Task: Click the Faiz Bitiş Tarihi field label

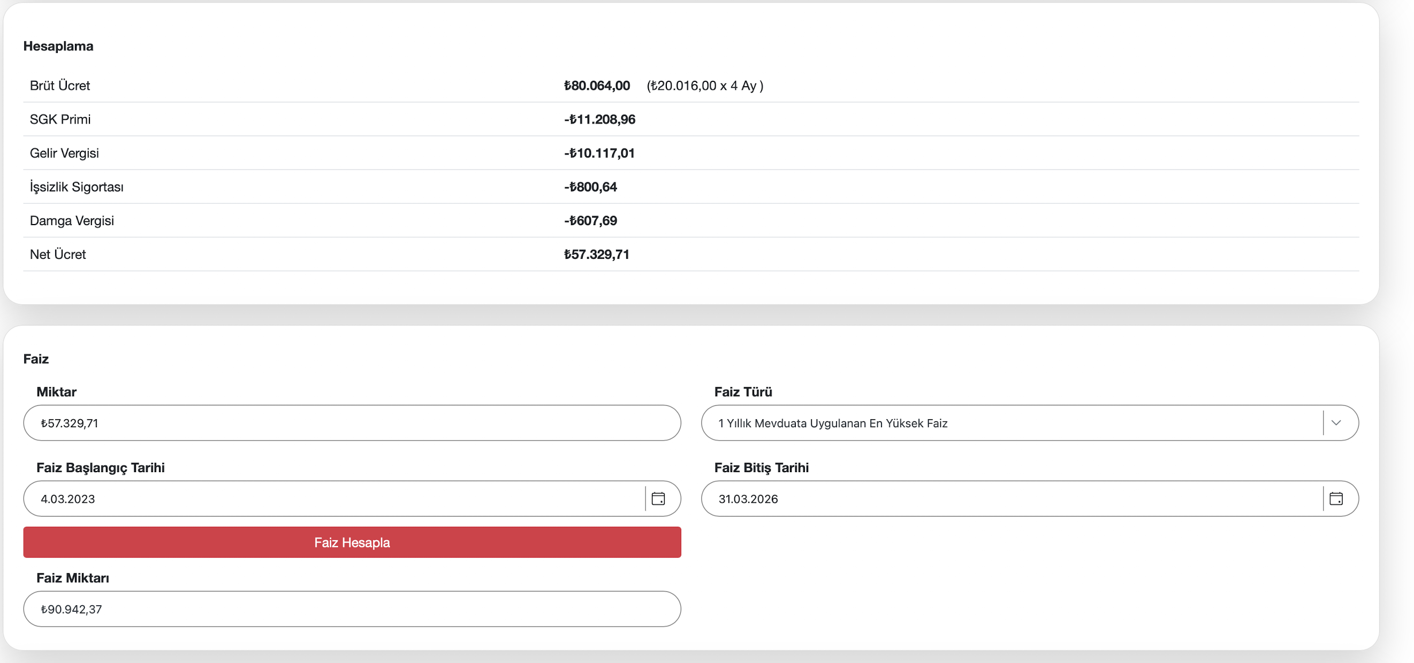Action: click(x=761, y=467)
